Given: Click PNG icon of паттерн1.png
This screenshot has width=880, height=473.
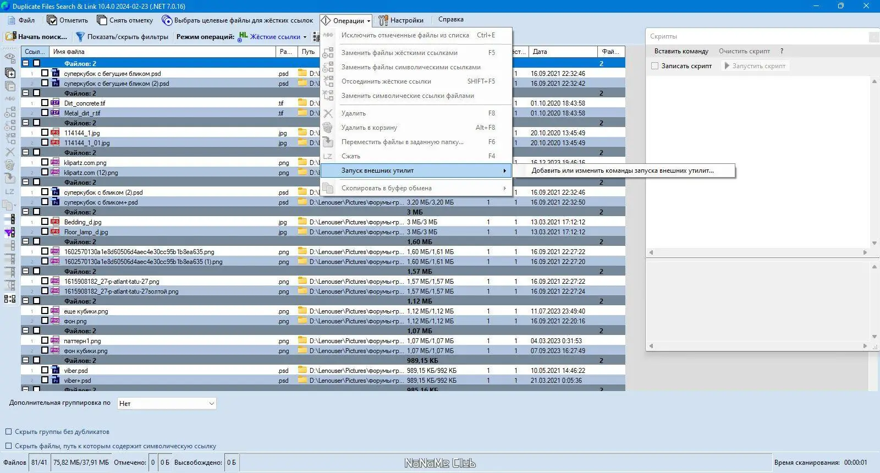Looking at the screenshot, I should click(x=55, y=340).
